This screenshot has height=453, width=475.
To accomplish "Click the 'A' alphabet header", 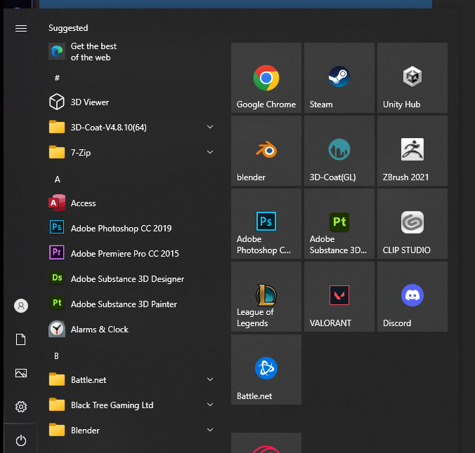I will pyautogui.click(x=57, y=180).
